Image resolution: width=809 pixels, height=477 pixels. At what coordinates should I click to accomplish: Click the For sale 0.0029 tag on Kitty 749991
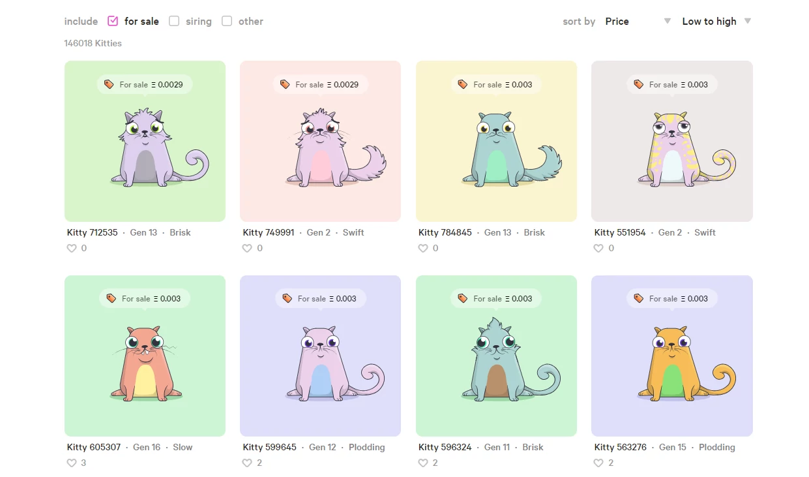(320, 84)
